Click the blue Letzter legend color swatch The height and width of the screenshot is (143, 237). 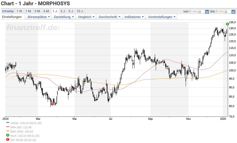pos(8,123)
